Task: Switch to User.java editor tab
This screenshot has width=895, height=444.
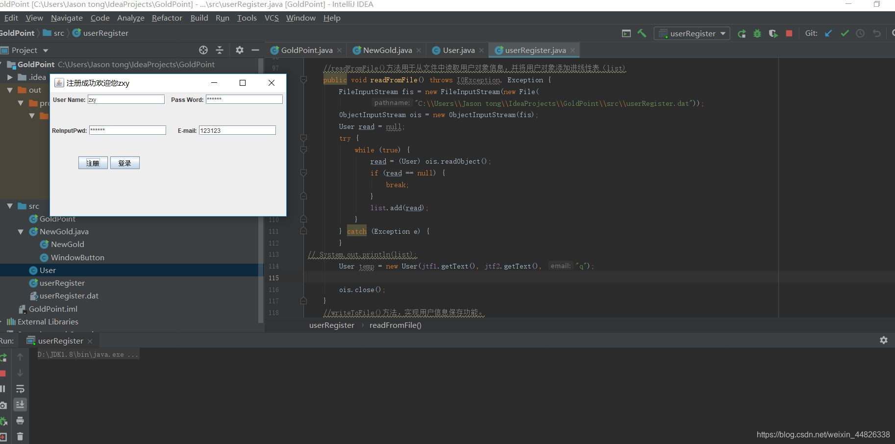Action: click(459, 50)
